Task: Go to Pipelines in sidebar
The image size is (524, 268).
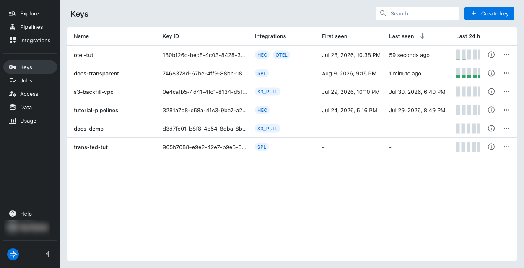Action: [x=30, y=27]
